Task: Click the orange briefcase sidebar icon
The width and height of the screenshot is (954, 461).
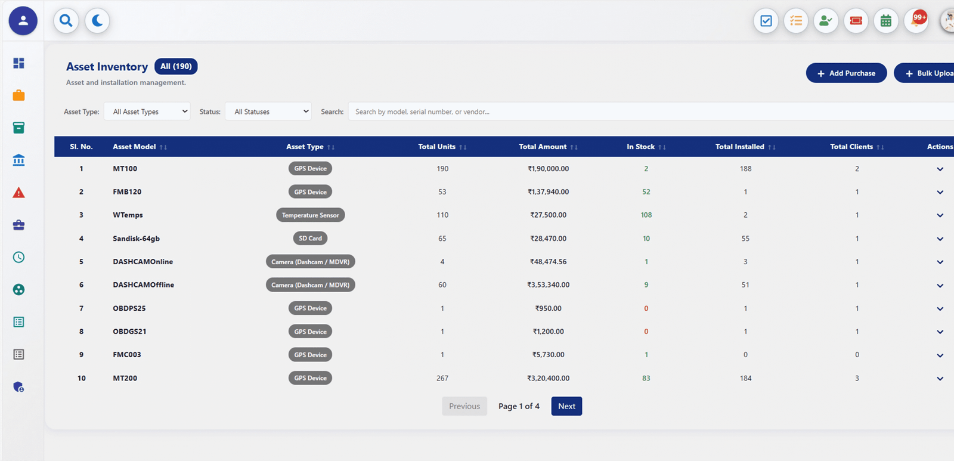Action: (x=18, y=95)
